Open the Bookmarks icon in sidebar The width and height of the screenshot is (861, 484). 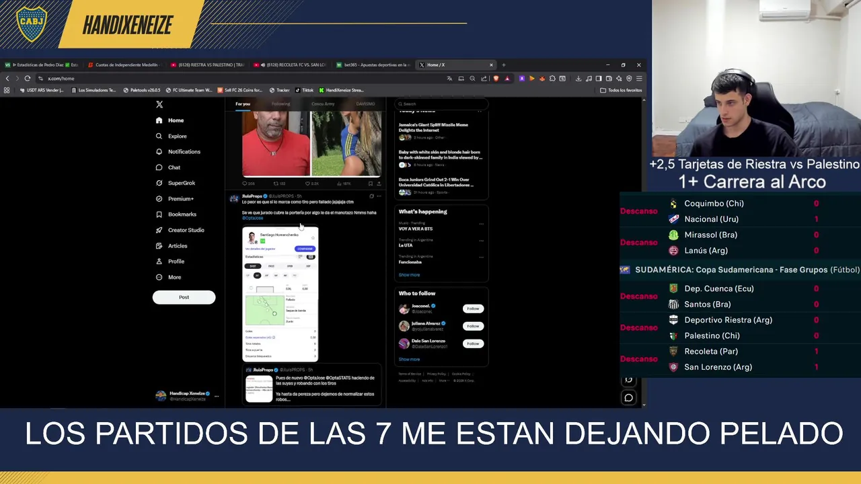point(159,214)
